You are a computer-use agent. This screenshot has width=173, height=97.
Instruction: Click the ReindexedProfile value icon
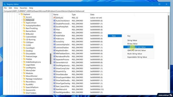coord(54,56)
